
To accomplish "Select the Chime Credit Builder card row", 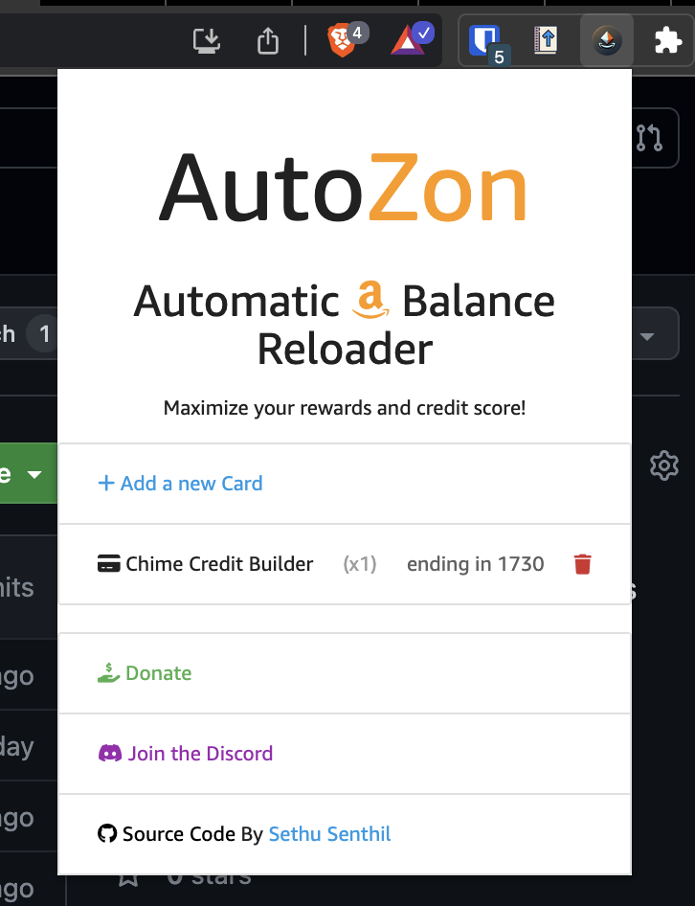I will coord(345,564).
